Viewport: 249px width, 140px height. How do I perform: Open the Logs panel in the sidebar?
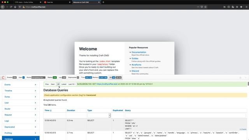21,121
